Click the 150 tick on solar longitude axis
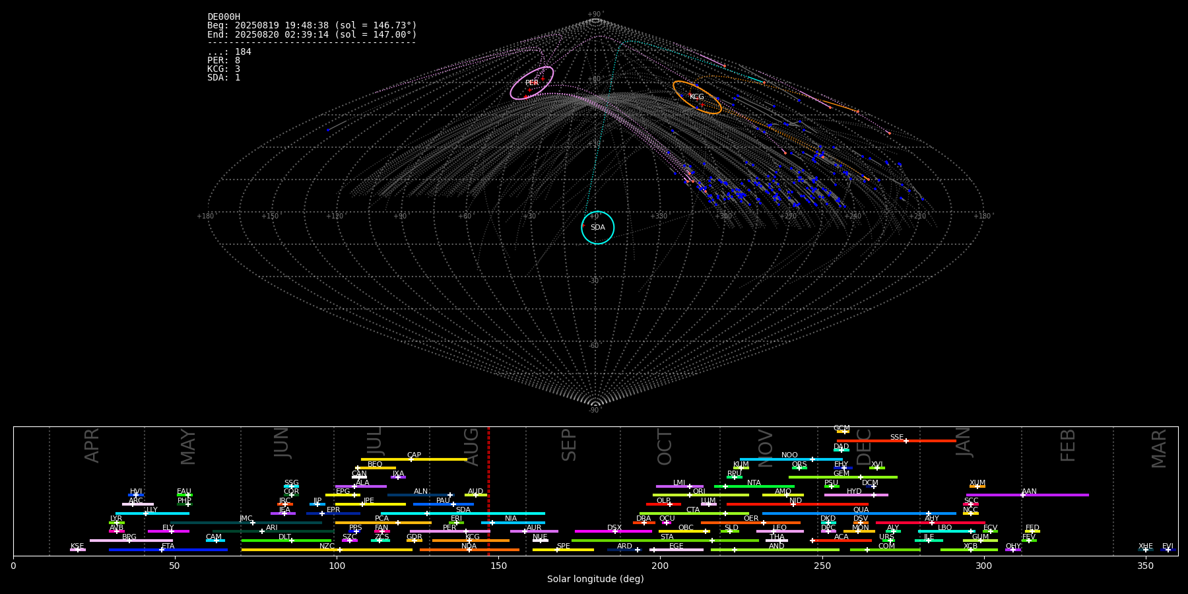 [x=498, y=566]
